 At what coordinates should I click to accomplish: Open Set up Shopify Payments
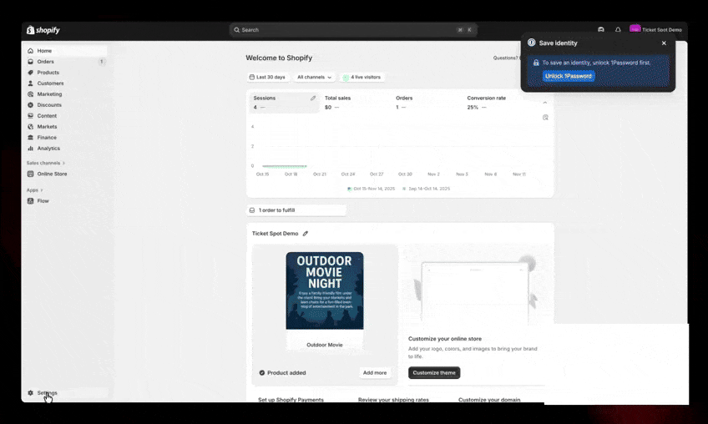291,400
